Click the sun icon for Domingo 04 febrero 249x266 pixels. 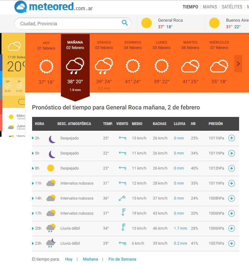click(x=133, y=66)
